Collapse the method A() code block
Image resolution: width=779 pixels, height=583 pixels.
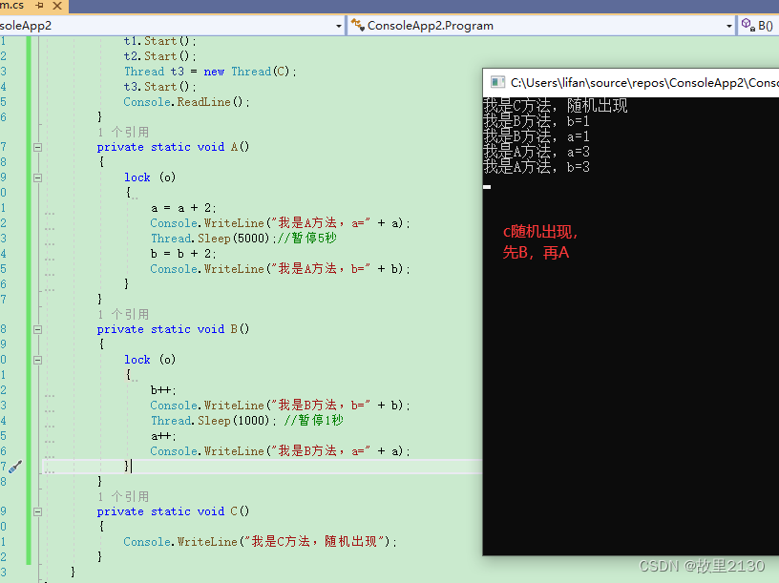(37, 147)
